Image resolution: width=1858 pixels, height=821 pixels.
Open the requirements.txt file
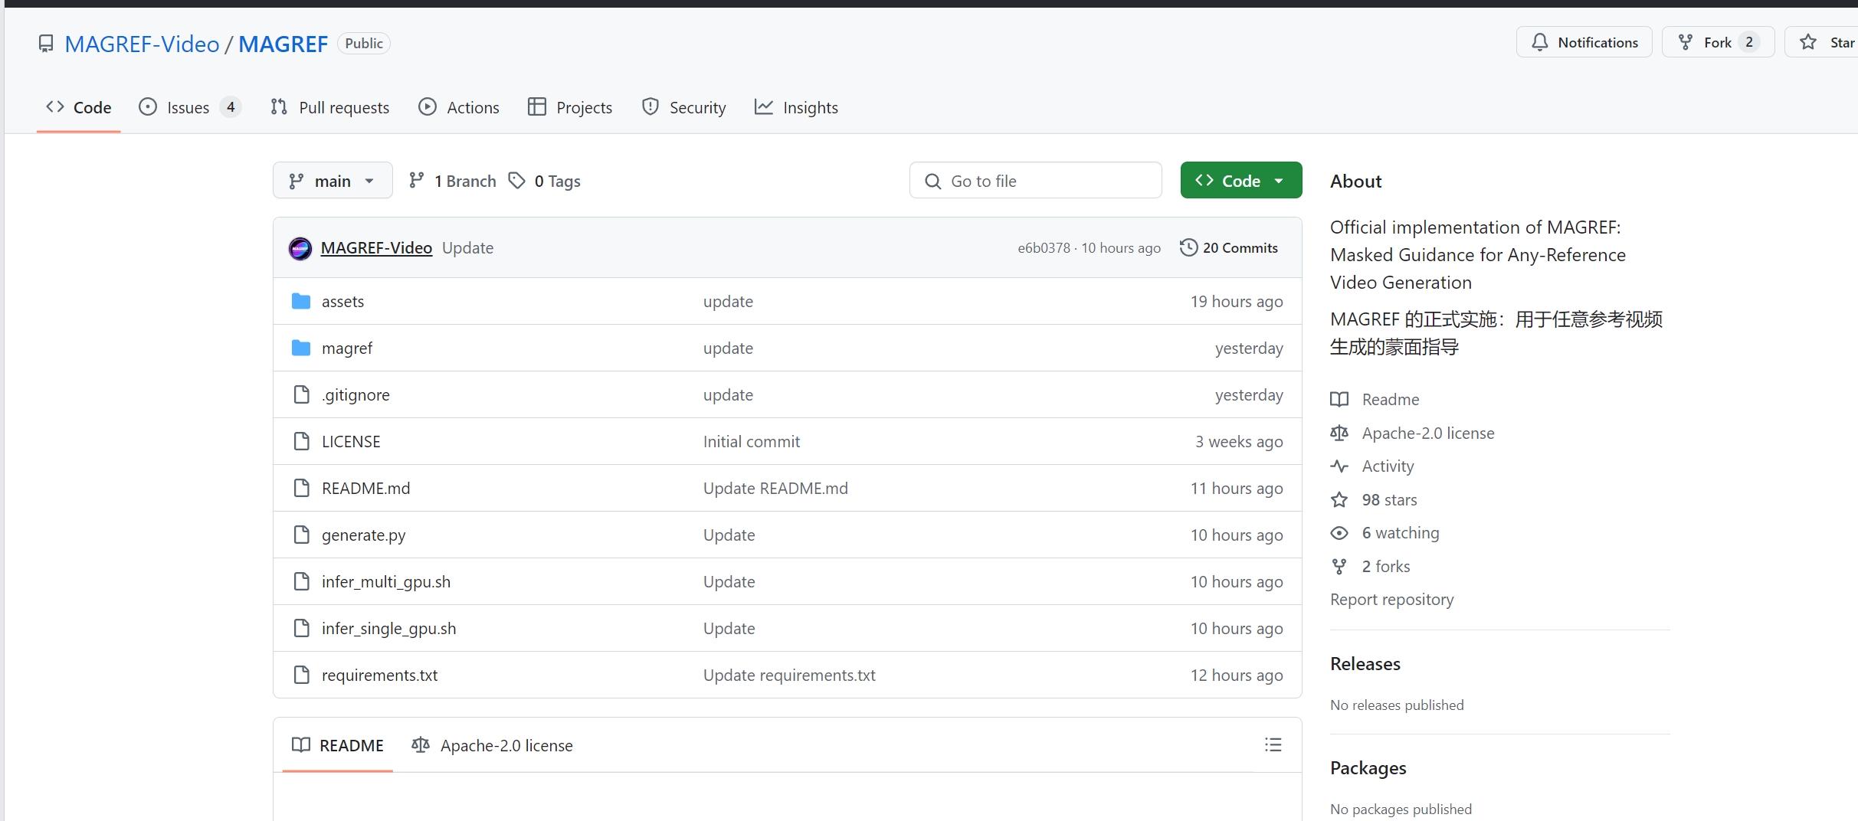380,675
